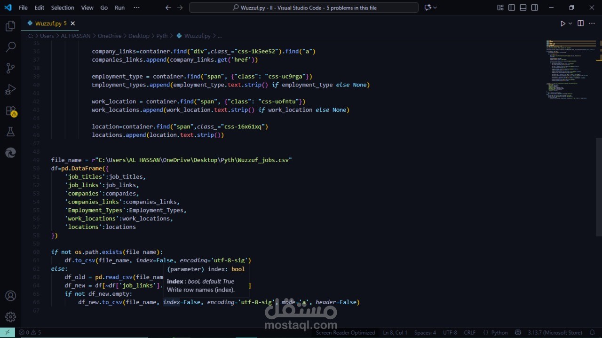Click the Run Python File play button

pos(563,24)
